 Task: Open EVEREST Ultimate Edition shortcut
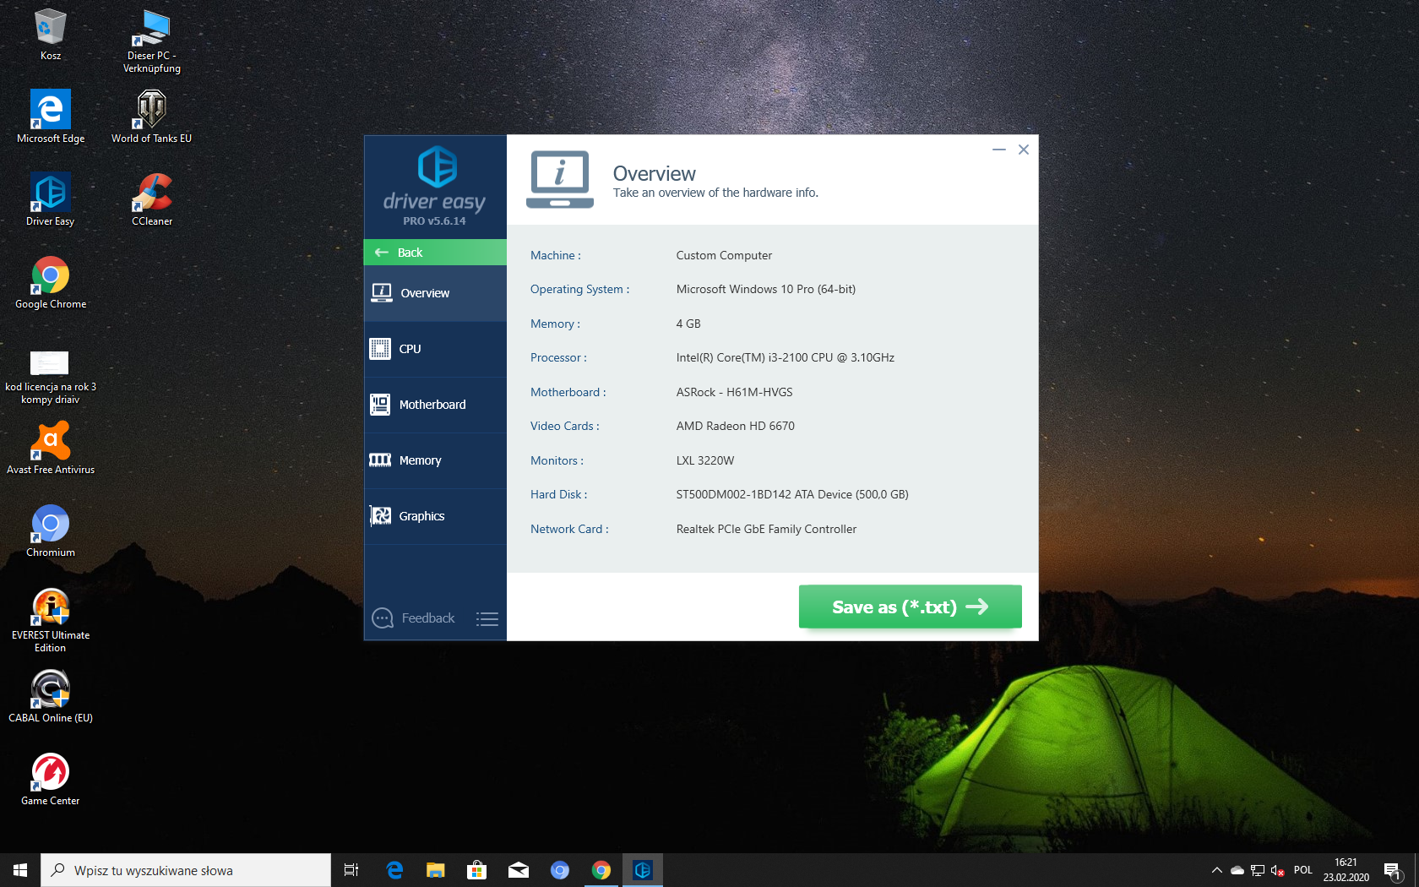click(x=51, y=620)
